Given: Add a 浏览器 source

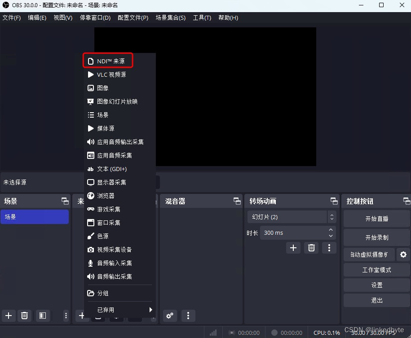Looking at the screenshot, I should click(x=120, y=196).
